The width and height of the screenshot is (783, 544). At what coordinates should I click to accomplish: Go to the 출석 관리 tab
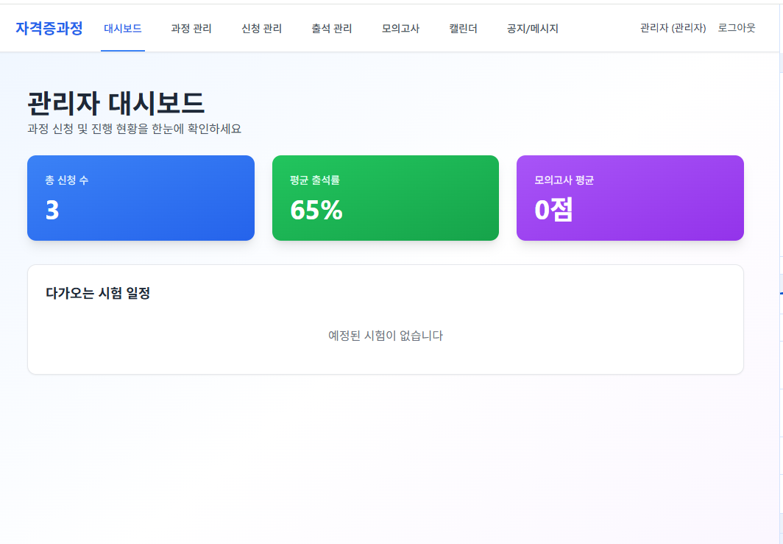click(x=330, y=28)
